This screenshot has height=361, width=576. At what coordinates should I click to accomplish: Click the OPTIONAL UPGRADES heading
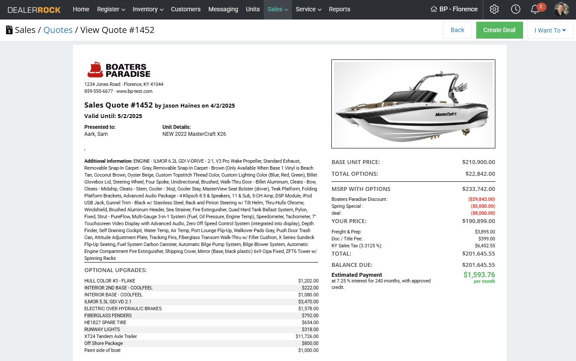coord(115,270)
